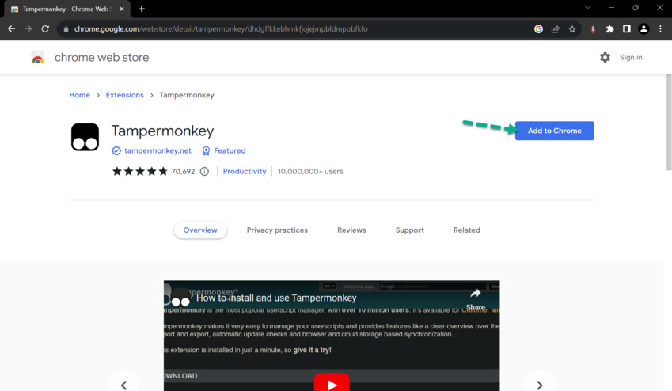
Task: Click the ratings info icon
Action: (204, 172)
